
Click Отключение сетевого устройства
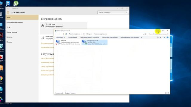coord(90,37)
